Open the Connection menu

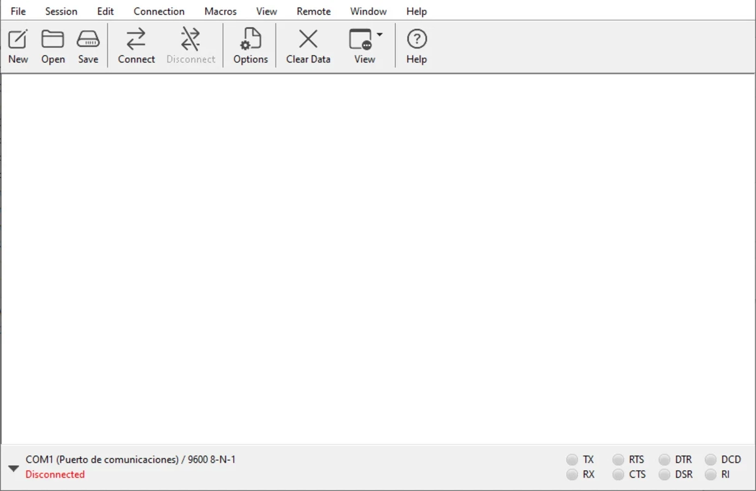click(x=159, y=11)
